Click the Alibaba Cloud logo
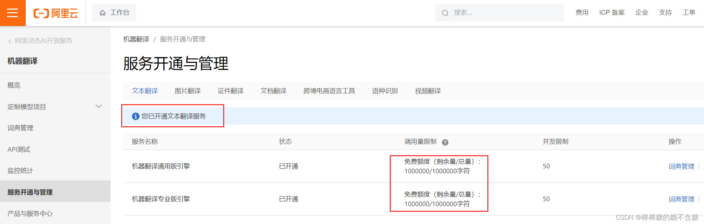The height and width of the screenshot is (224, 704). 56,13
